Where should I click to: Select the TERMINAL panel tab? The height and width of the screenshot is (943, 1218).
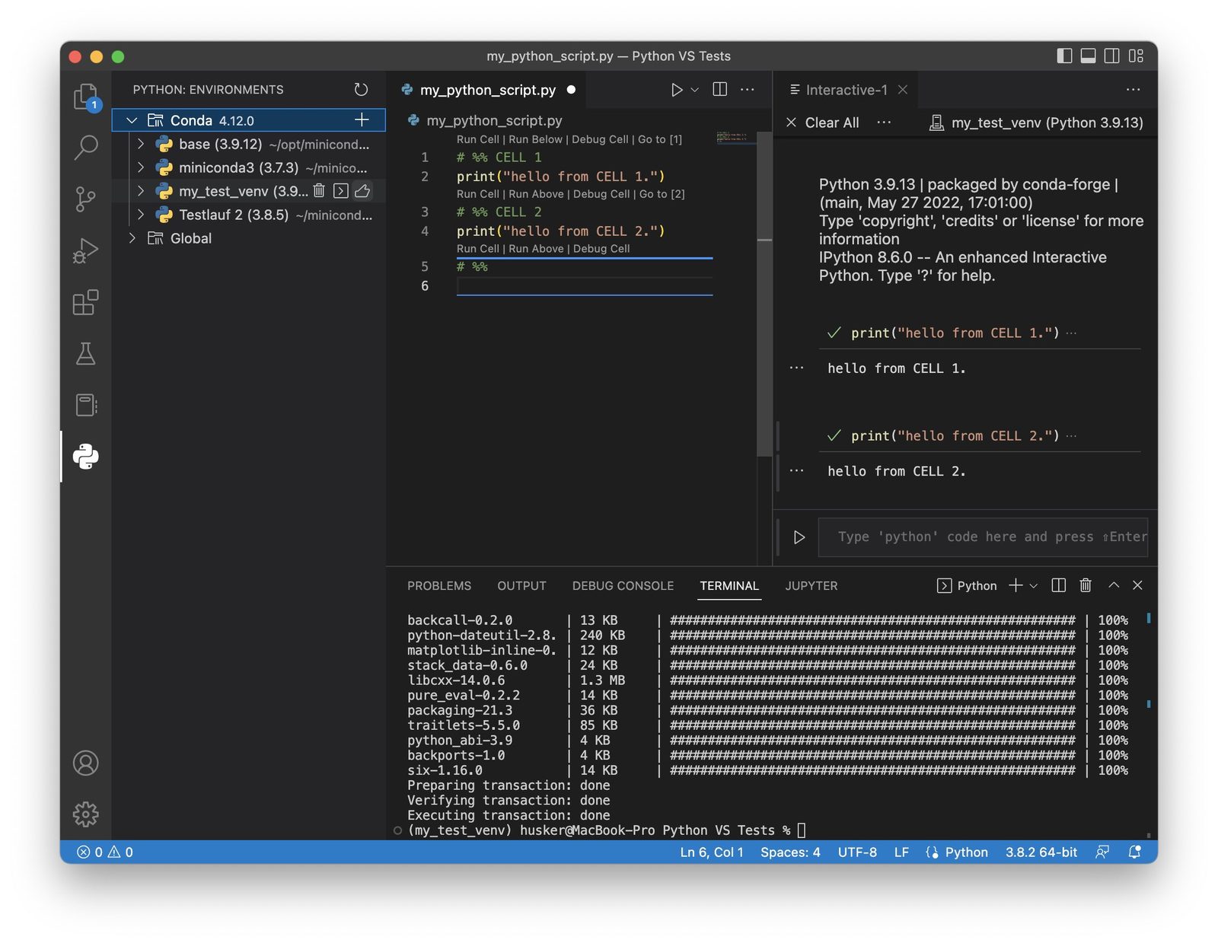pos(729,586)
